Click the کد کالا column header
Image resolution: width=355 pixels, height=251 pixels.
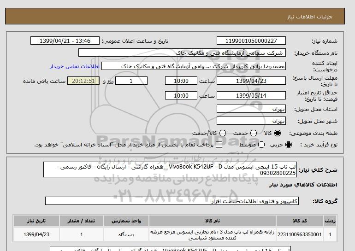[x=300, y=221]
